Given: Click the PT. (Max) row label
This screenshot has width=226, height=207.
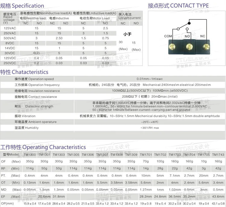Looking at the screenshot, I should point(11,175).
